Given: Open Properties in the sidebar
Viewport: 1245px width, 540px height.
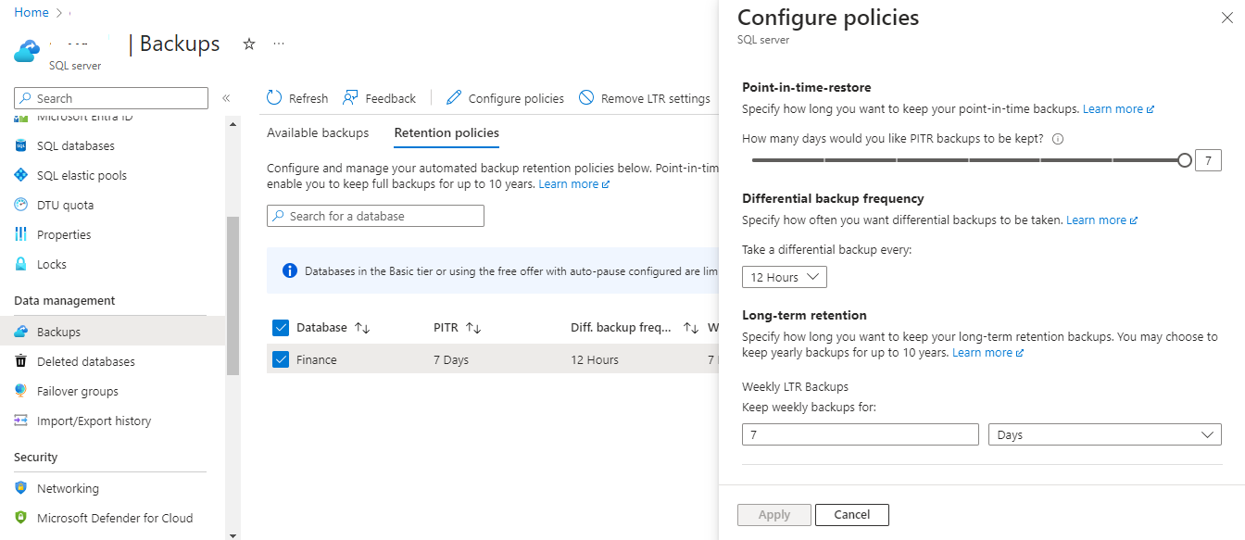Looking at the screenshot, I should [64, 234].
